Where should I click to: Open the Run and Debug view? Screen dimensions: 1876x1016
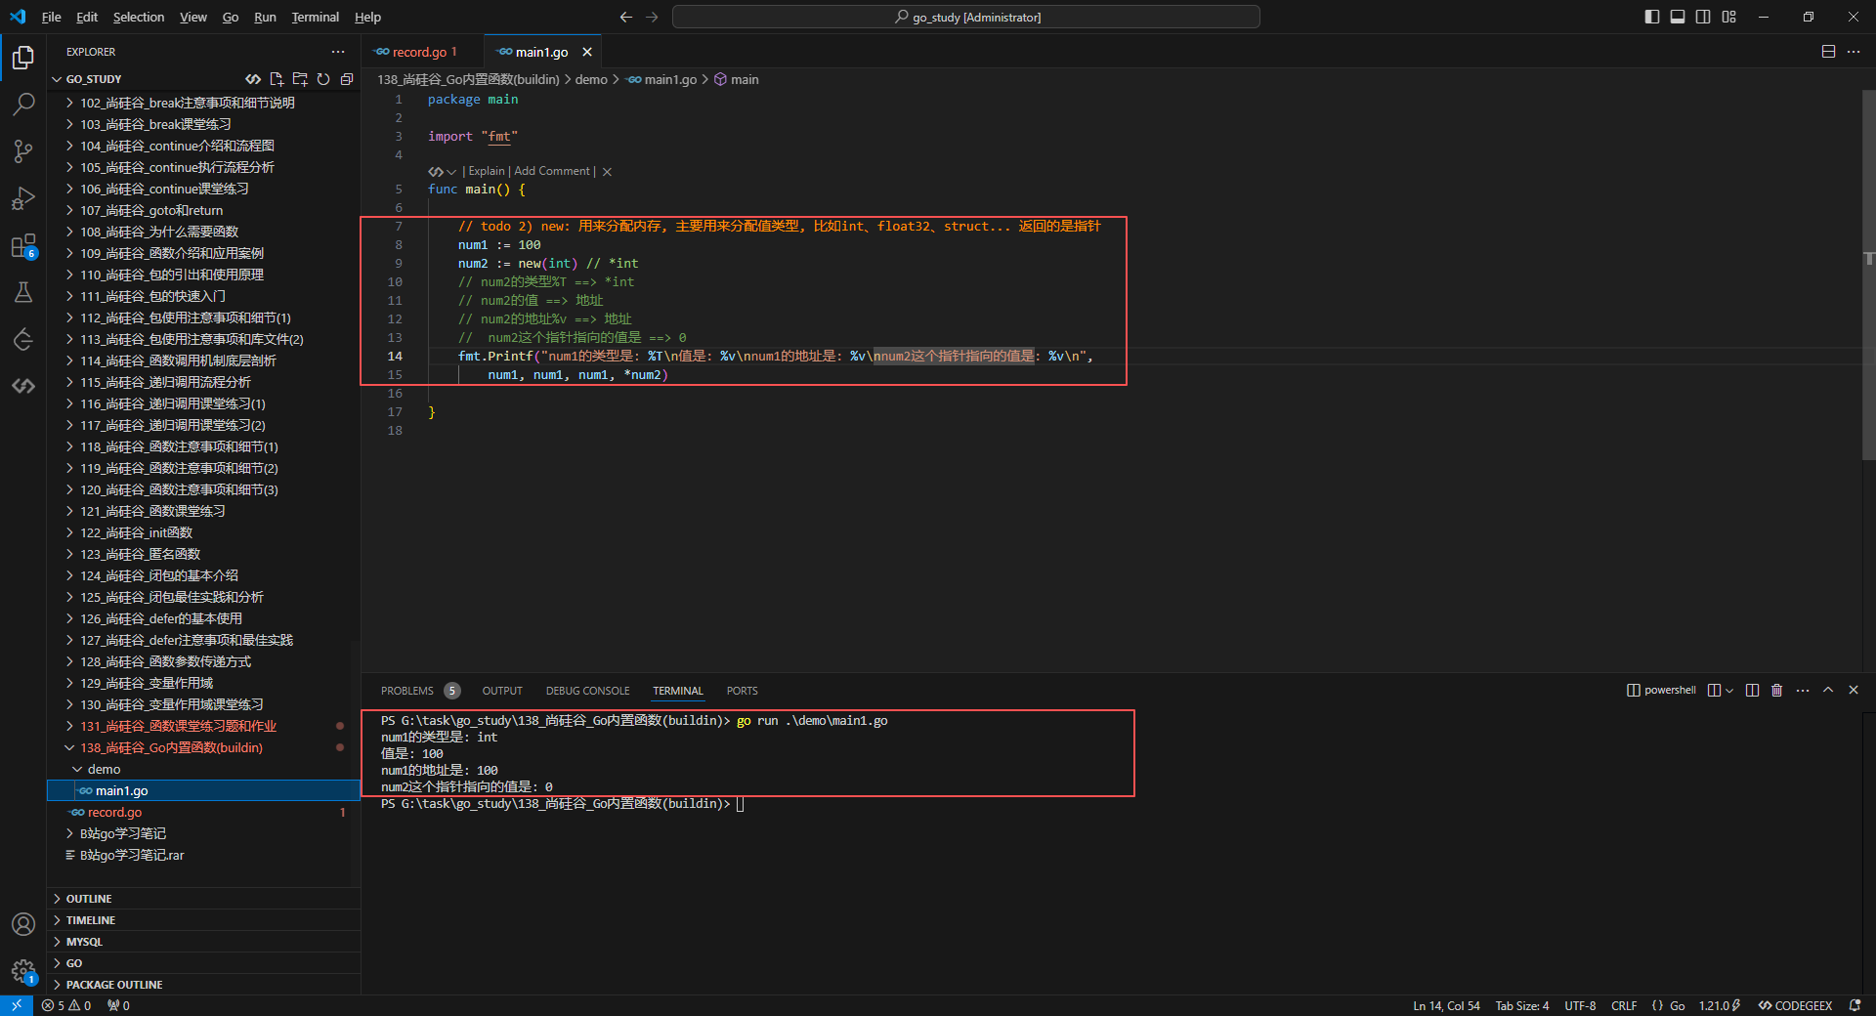pyautogui.click(x=23, y=198)
